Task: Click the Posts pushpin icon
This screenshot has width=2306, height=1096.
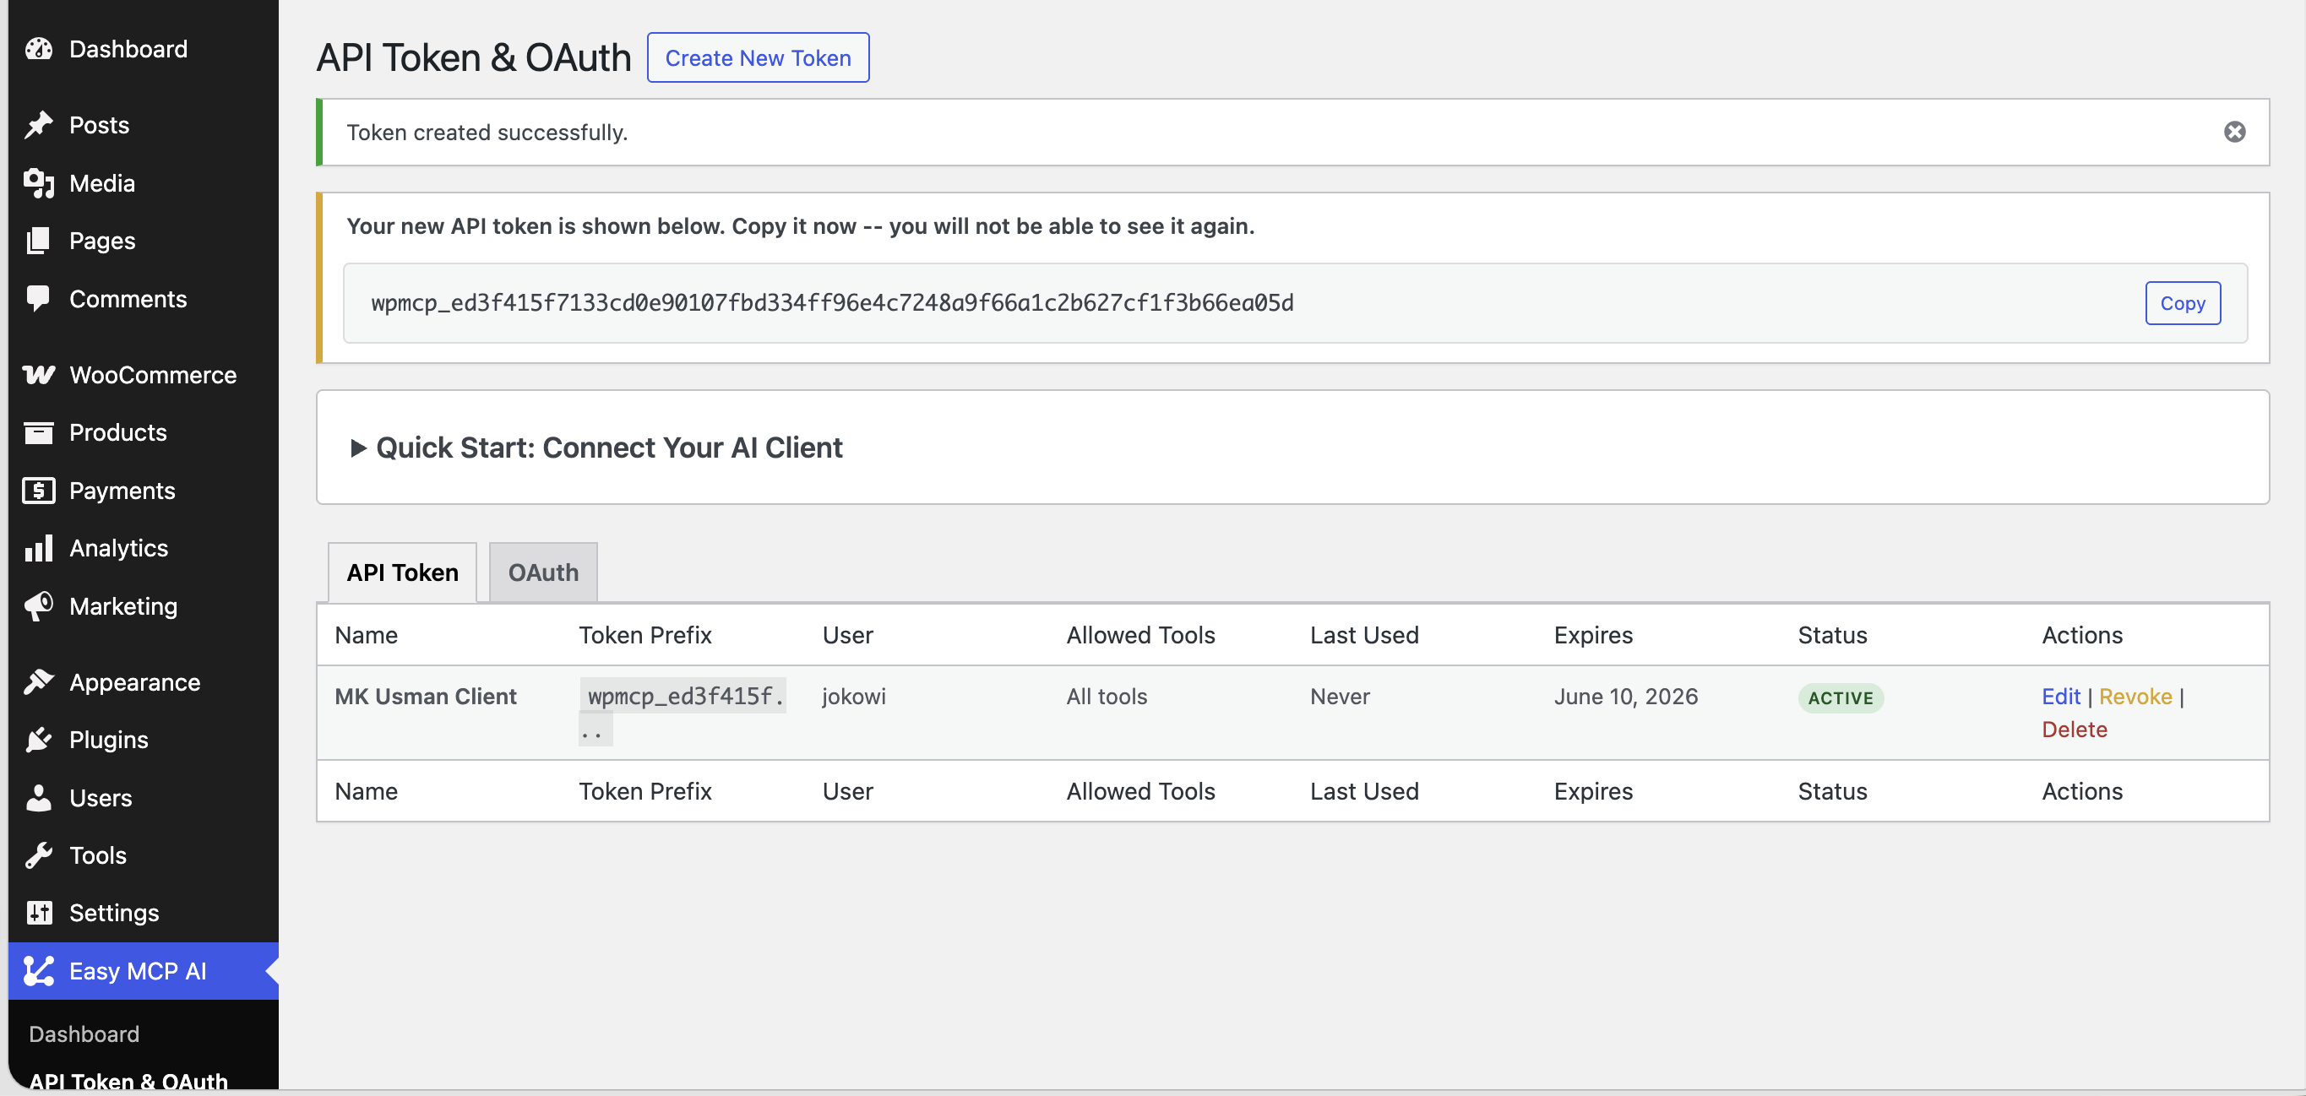Action: click(39, 125)
